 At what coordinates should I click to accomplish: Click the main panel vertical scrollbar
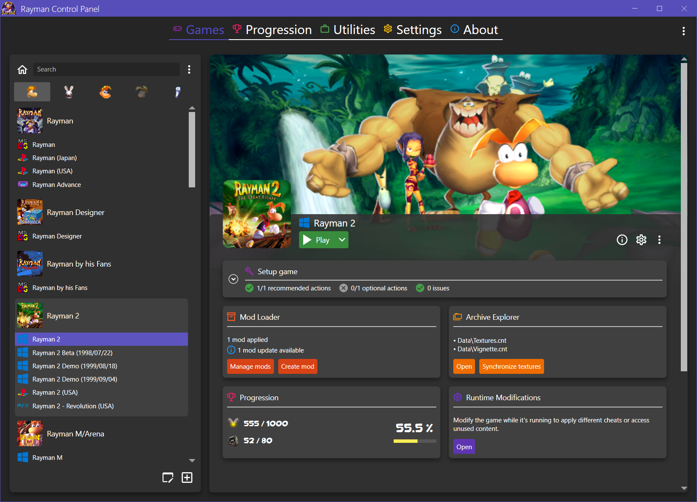pos(684,217)
